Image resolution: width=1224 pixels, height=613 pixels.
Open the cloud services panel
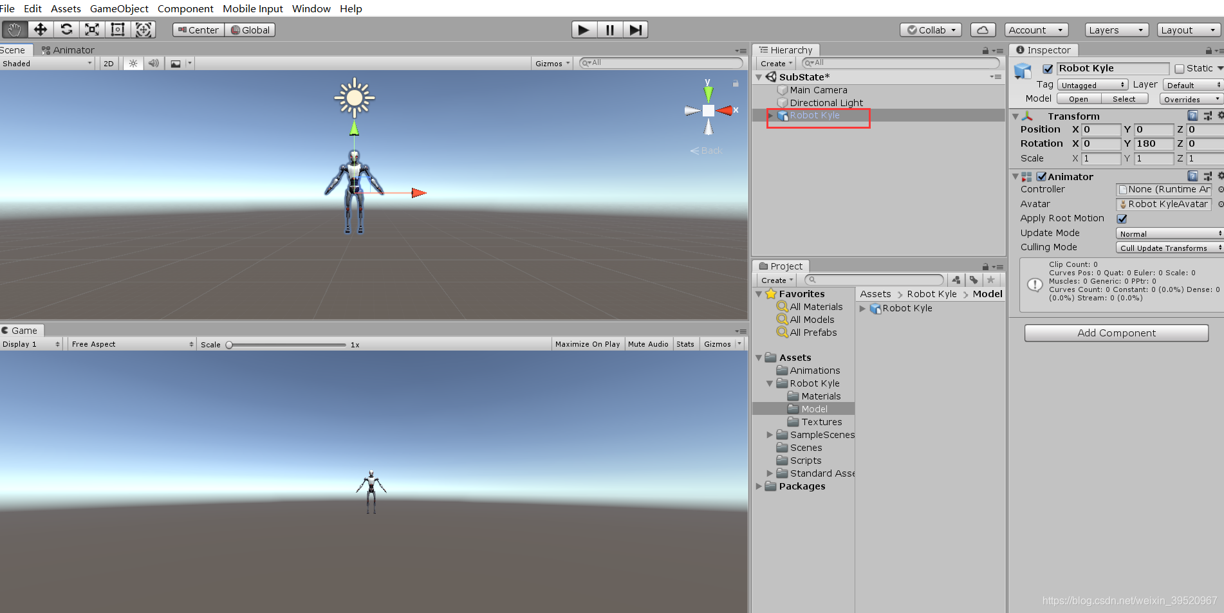983,30
